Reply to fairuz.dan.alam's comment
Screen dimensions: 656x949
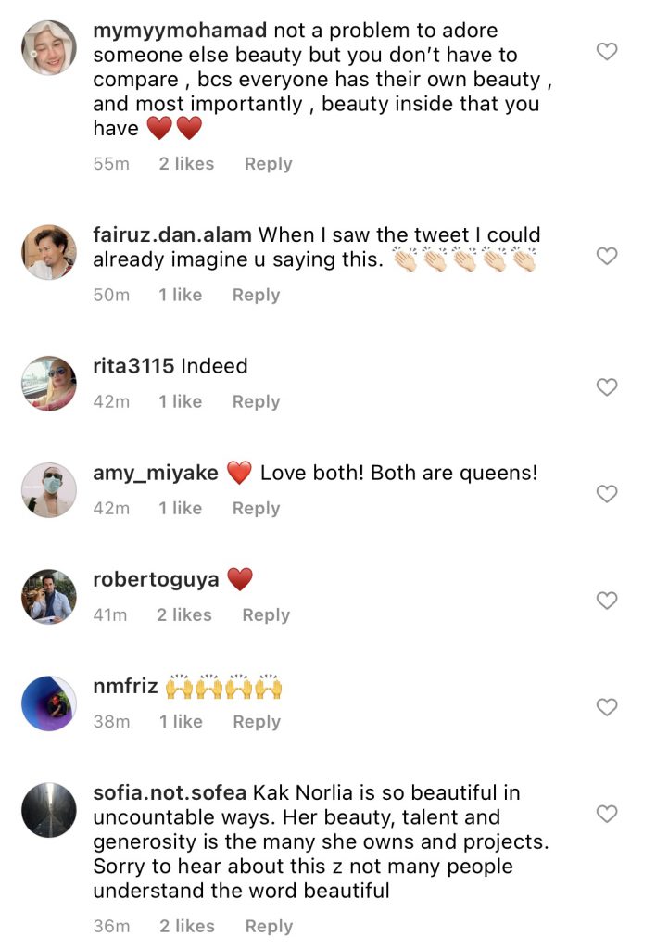click(256, 296)
